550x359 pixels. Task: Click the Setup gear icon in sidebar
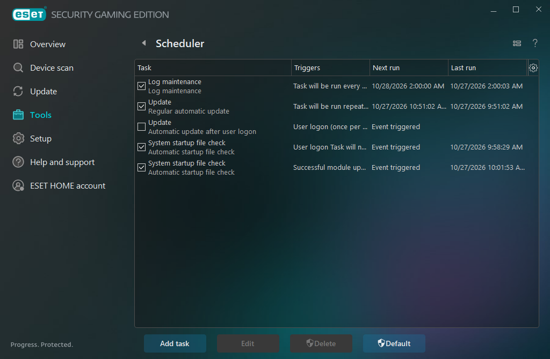(x=18, y=139)
